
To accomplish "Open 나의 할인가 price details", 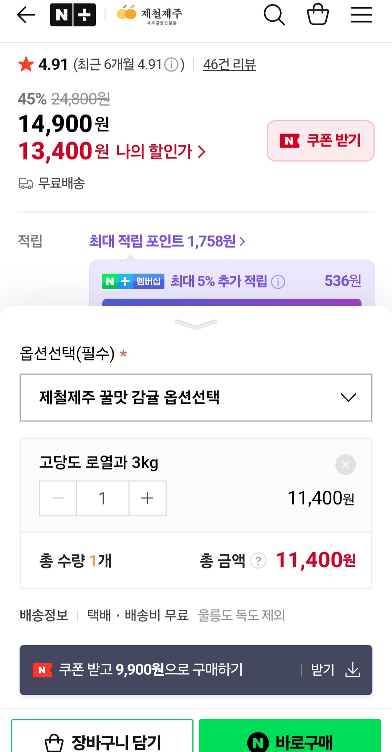I will tap(160, 151).
